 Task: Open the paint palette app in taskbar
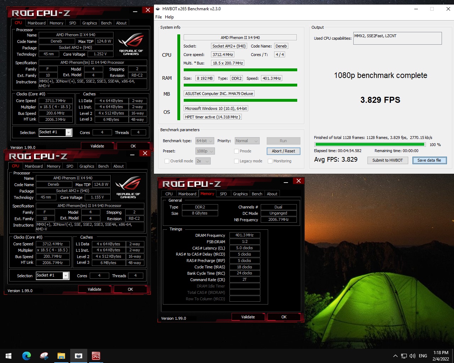(44, 356)
